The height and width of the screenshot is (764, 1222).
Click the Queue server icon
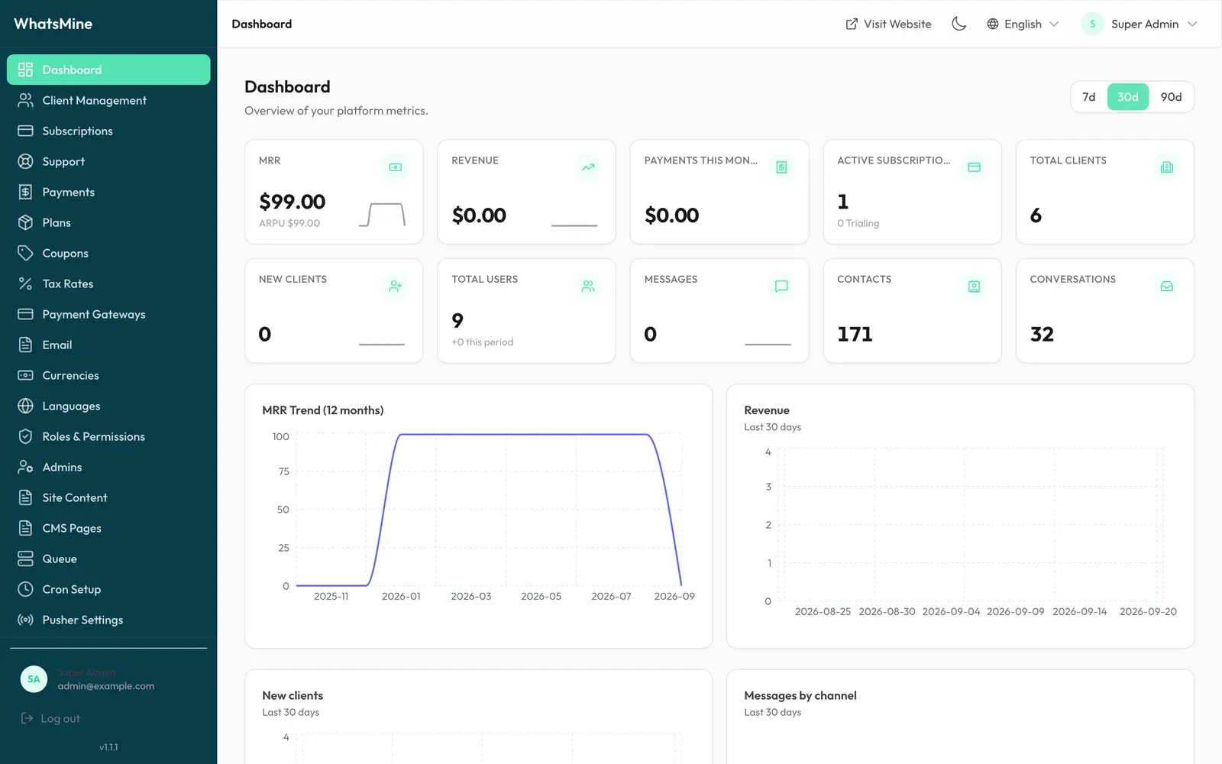25,558
